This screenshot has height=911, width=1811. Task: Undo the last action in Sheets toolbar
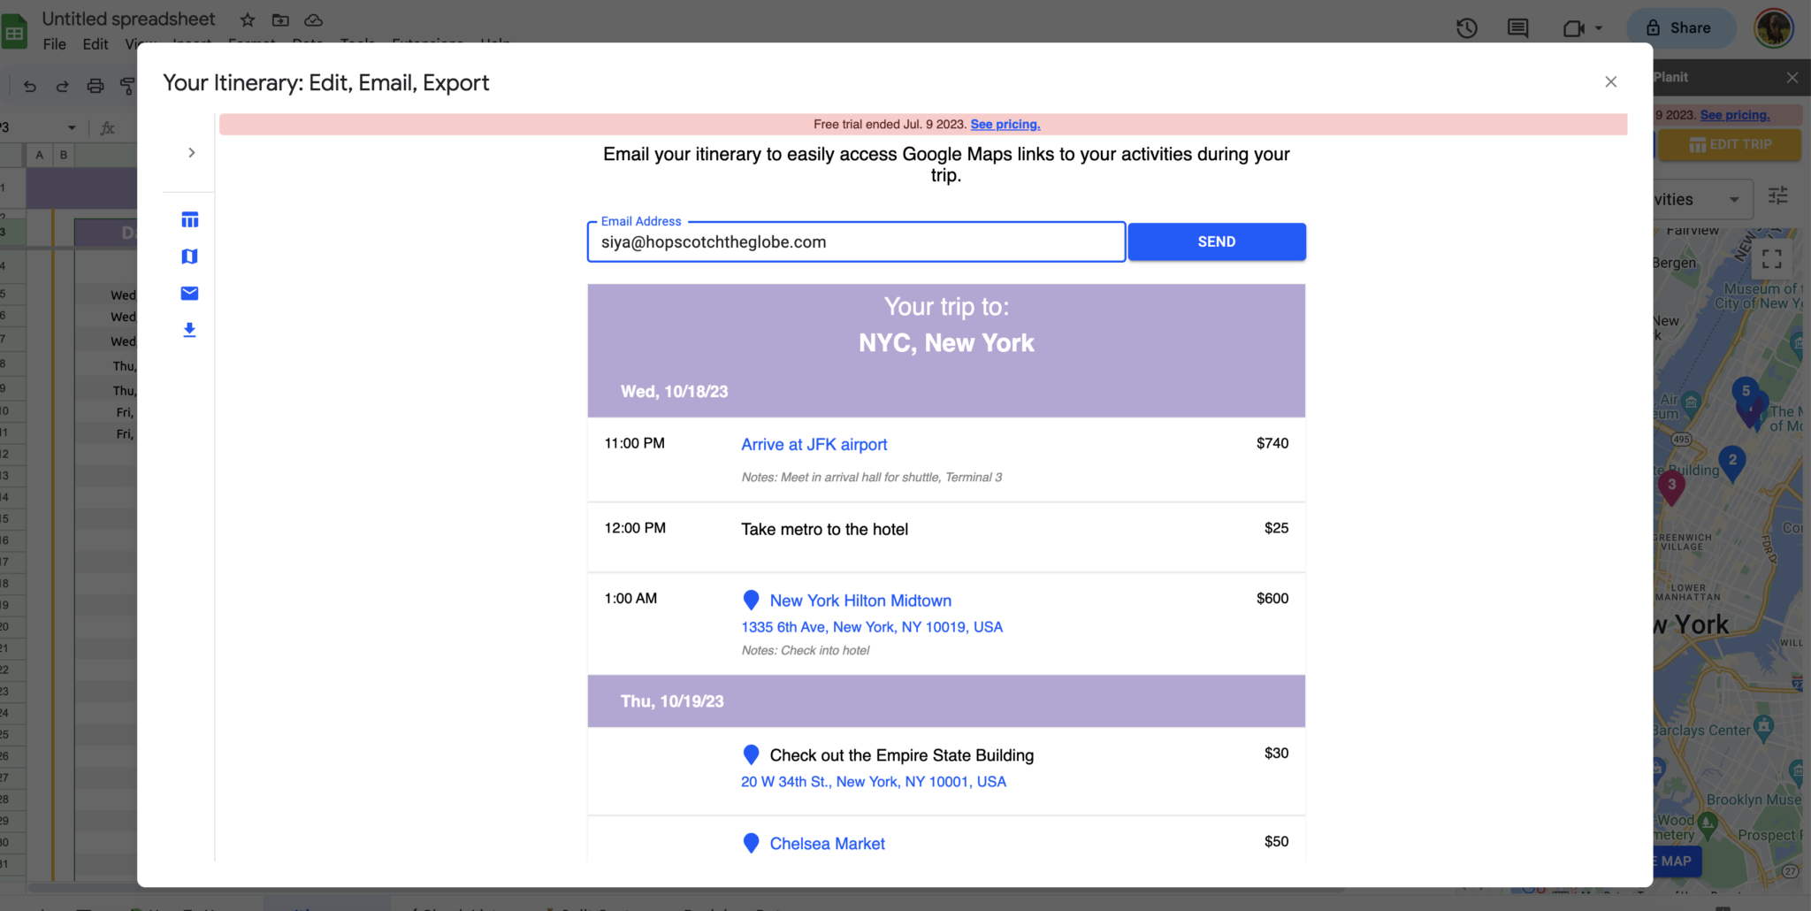[30, 86]
